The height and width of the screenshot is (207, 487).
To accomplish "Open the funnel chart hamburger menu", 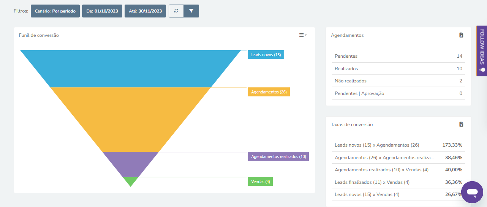I will (303, 35).
